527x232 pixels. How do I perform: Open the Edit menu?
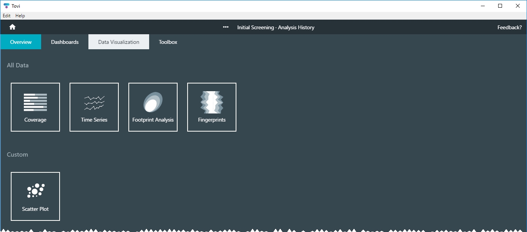(7, 16)
